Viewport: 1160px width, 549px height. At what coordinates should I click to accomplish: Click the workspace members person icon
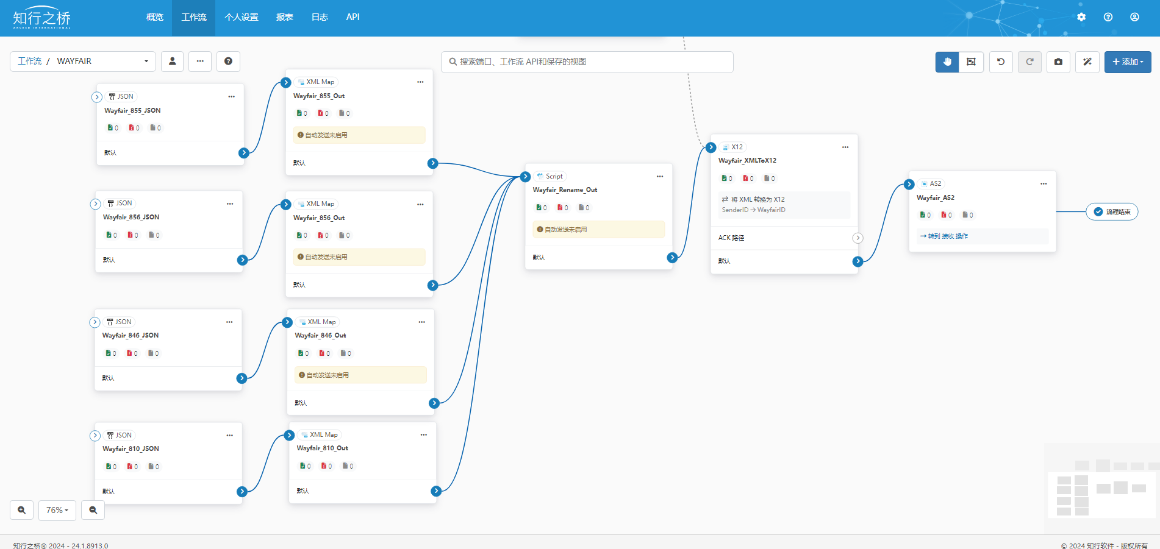point(173,61)
